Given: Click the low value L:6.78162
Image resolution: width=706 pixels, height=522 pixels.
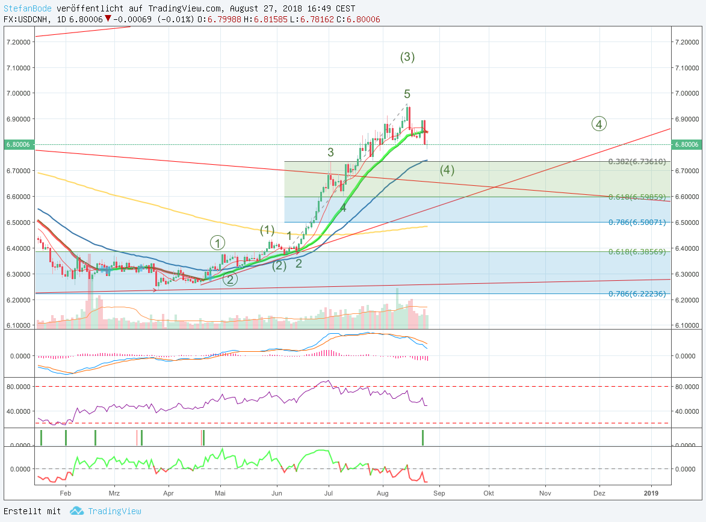Looking at the screenshot, I should (312, 19).
